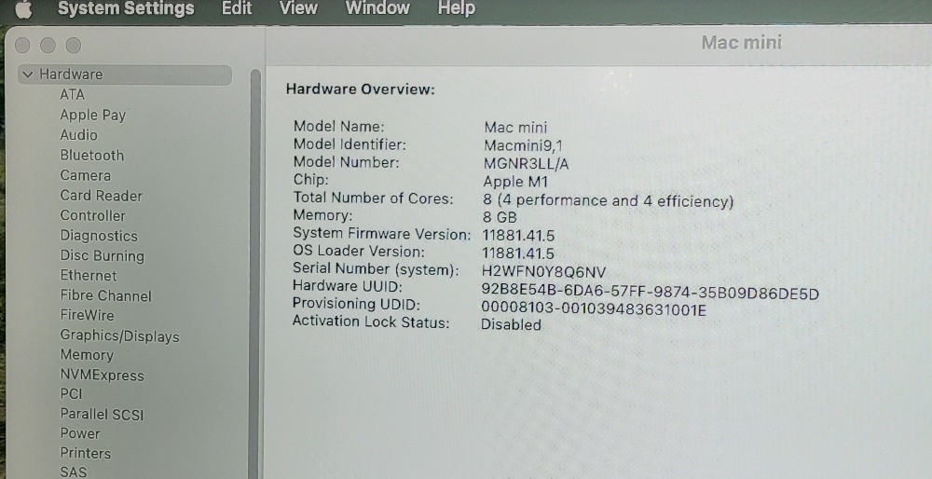Viewport: 932px width, 479px height.
Task: Click the zoom window button
Action: tap(73, 46)
